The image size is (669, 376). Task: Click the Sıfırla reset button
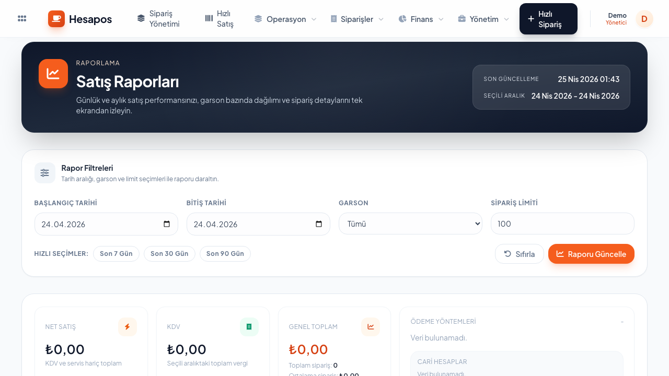click(x=520, y=254)
